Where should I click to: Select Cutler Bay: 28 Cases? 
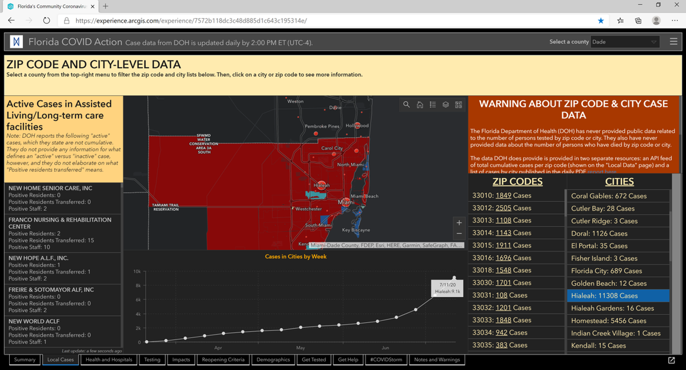click(619, 209)
